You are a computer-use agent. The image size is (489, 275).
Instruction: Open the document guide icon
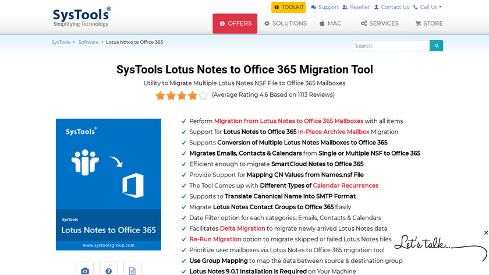tap(132, 270)
